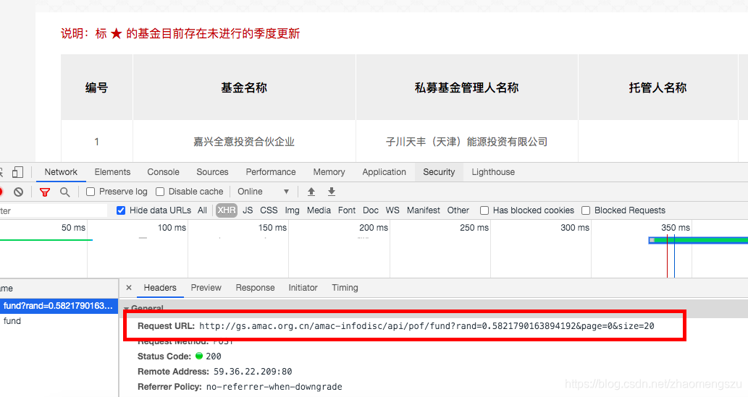Open the Performance panel tab
Image resolution: width=748 pixels, height=397 pixels.
pyautogui.click(x=271, y=172)
